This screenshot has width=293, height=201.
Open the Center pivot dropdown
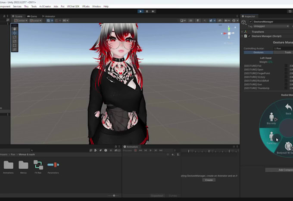click(21, 21)
